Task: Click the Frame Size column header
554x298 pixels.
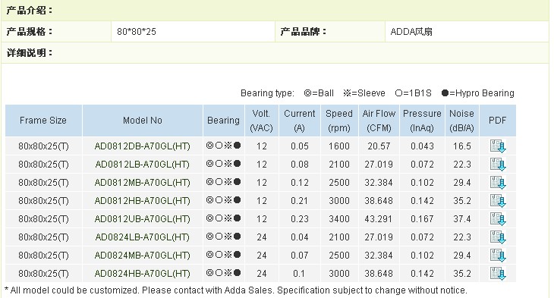Action: tap(43, 121)
